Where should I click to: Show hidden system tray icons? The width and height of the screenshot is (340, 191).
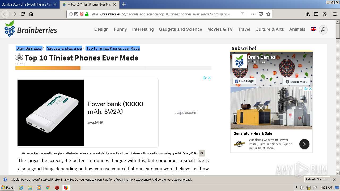click(x=296, y=188)
